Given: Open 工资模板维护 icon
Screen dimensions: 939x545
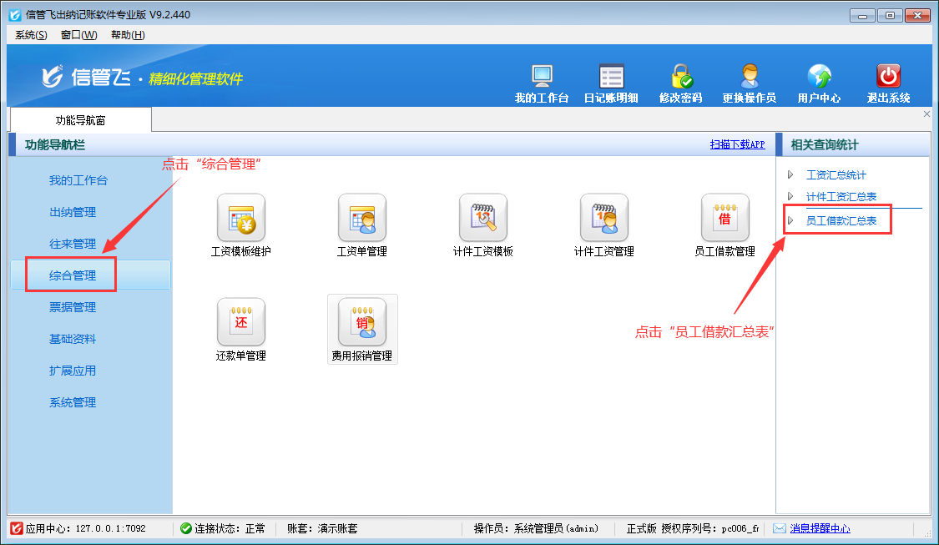Looking at the screenshot, I should pos(240,218).
